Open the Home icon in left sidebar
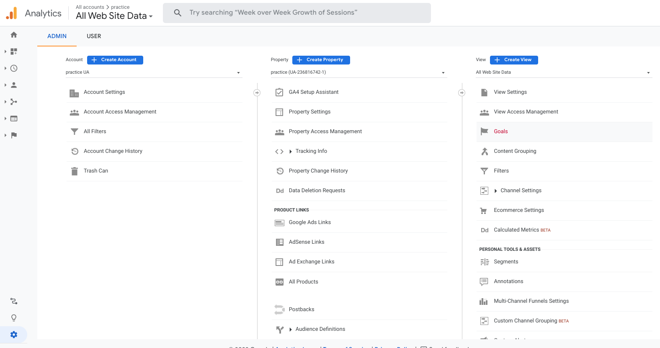The width and height of the screenshot is (660, 348). point(14,35)
